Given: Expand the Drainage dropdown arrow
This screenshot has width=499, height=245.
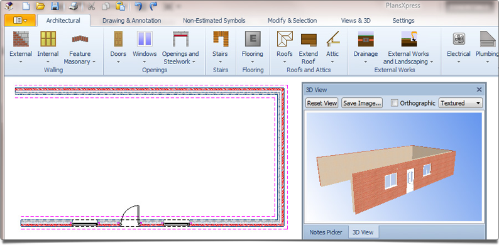Looking at the screenshot, I should coord(366,62).
